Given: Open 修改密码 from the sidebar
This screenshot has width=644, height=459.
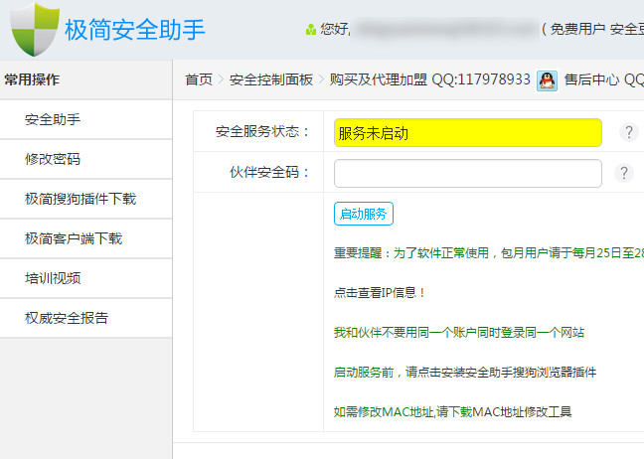Looking at the screenshot, I should click(53, 159).
